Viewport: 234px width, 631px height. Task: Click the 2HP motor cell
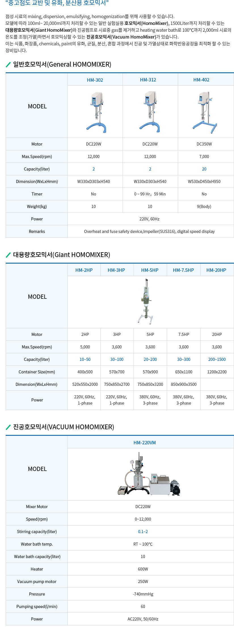pyautogui.click(x=85, y=335)
